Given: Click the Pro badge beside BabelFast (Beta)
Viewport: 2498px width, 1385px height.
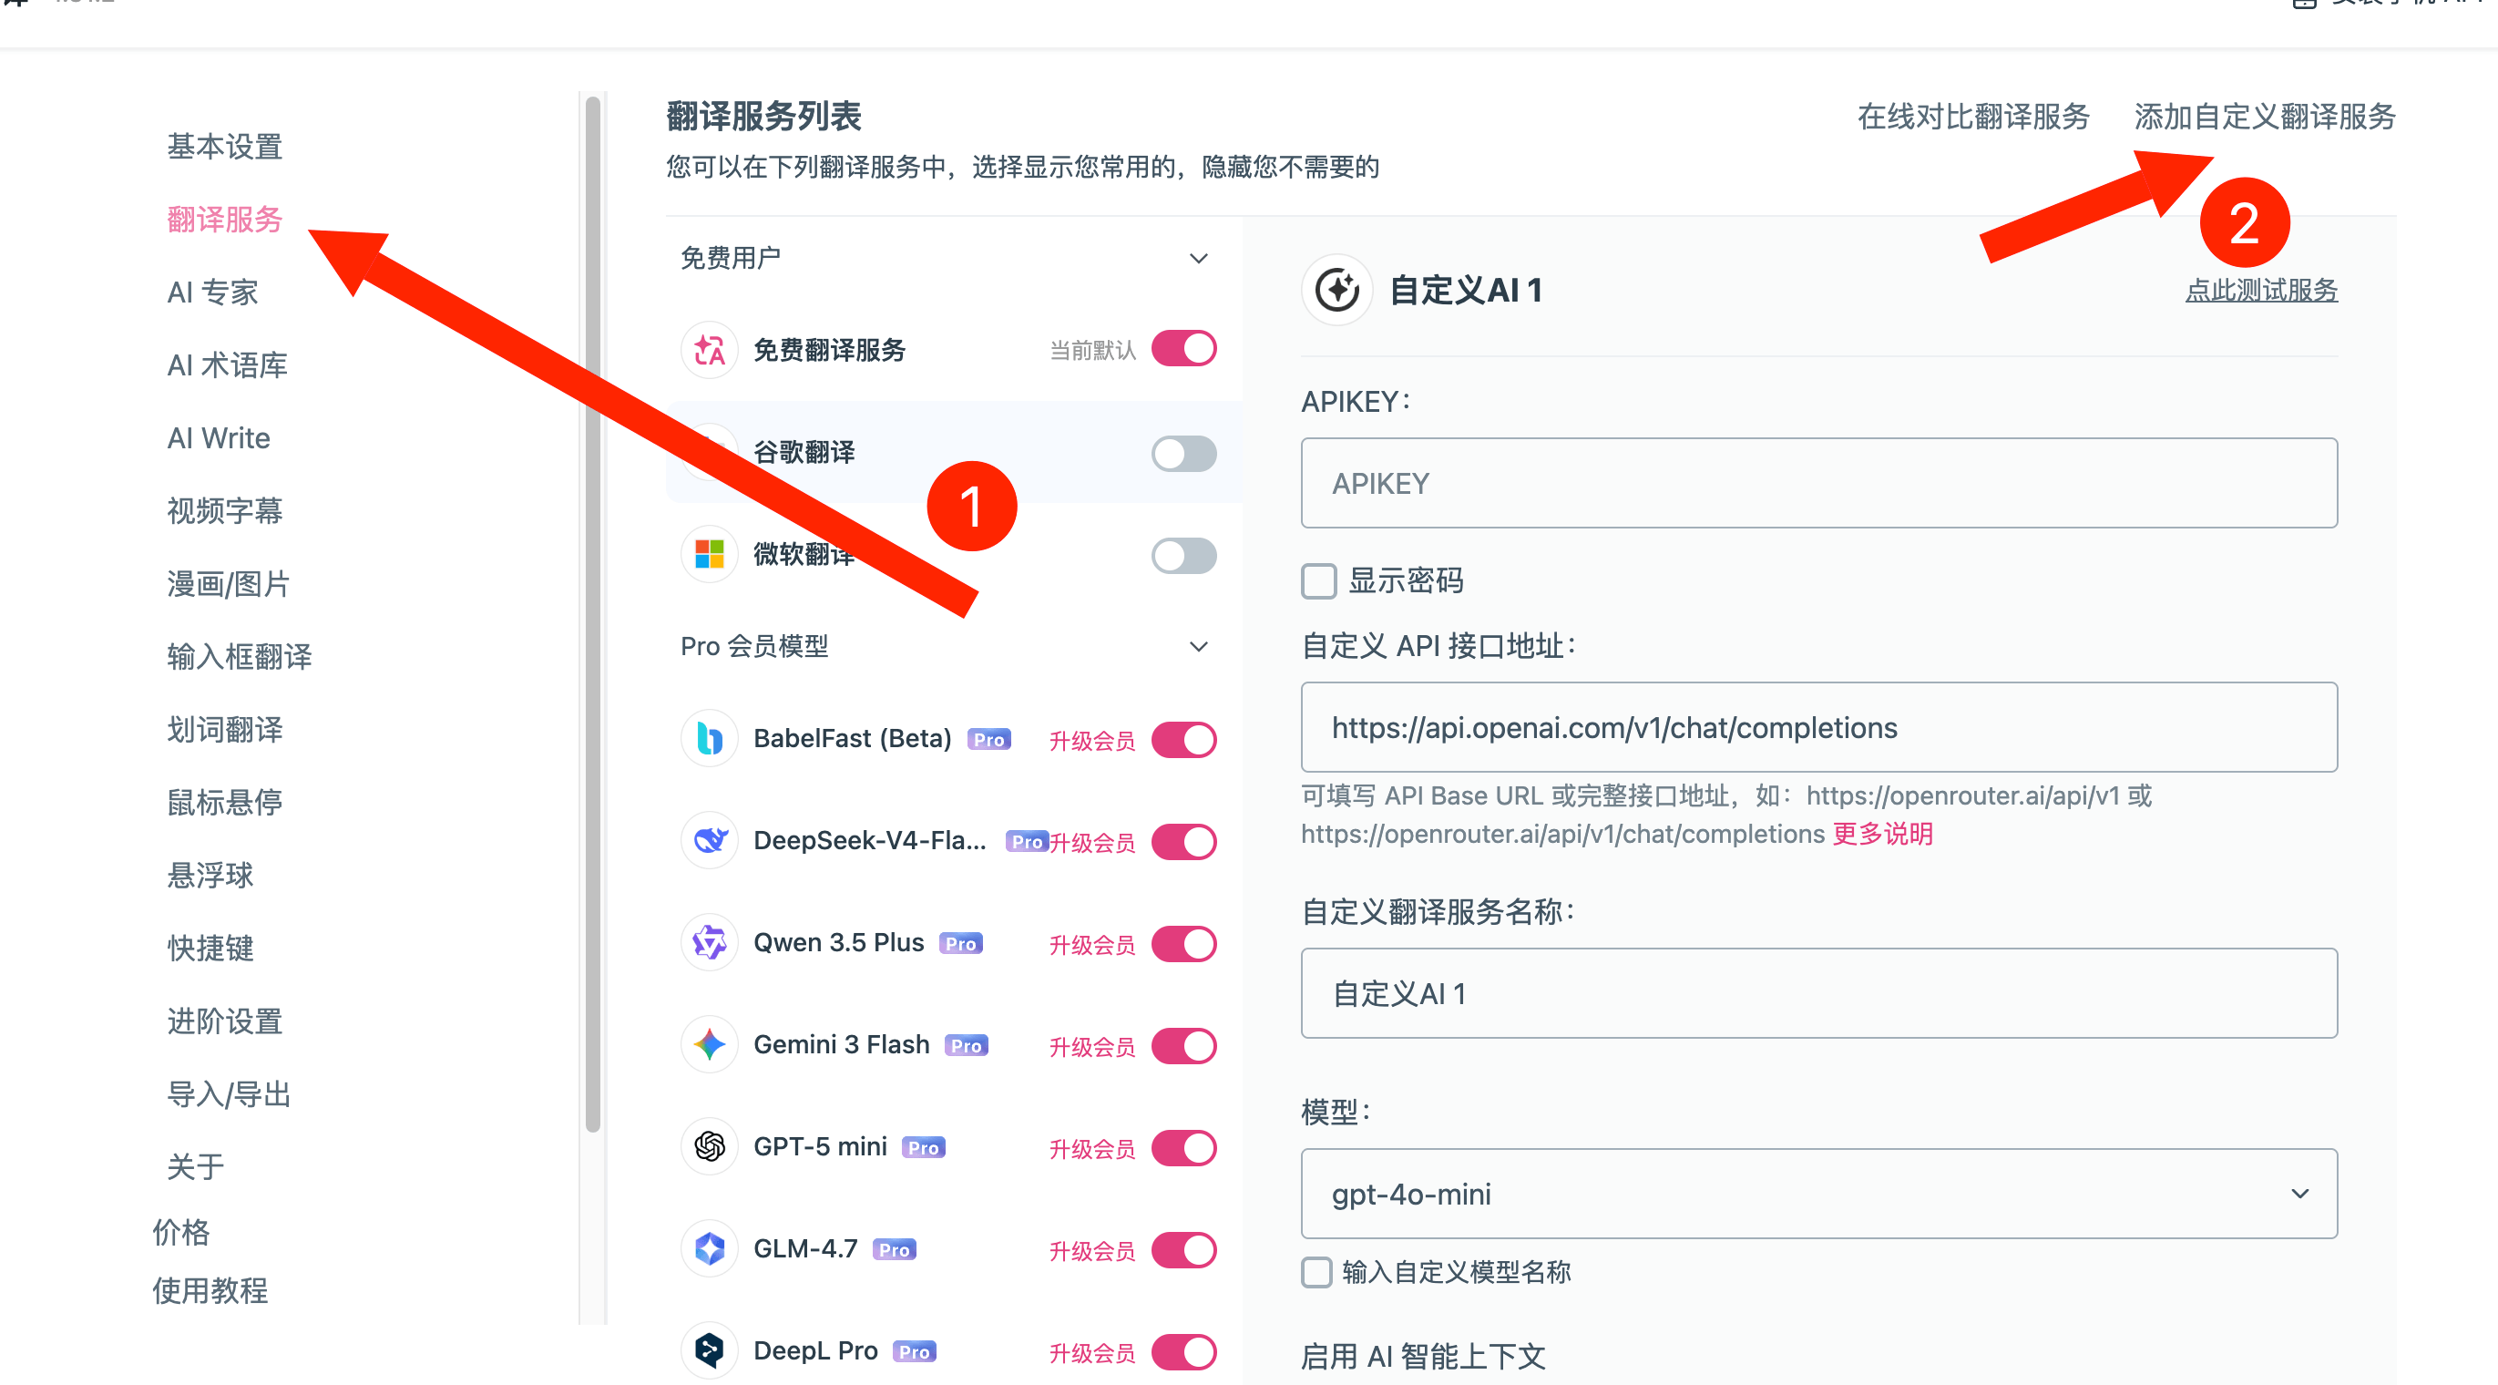Looking at the screenshot, I should pyautogui.click(x=988, y=740).
